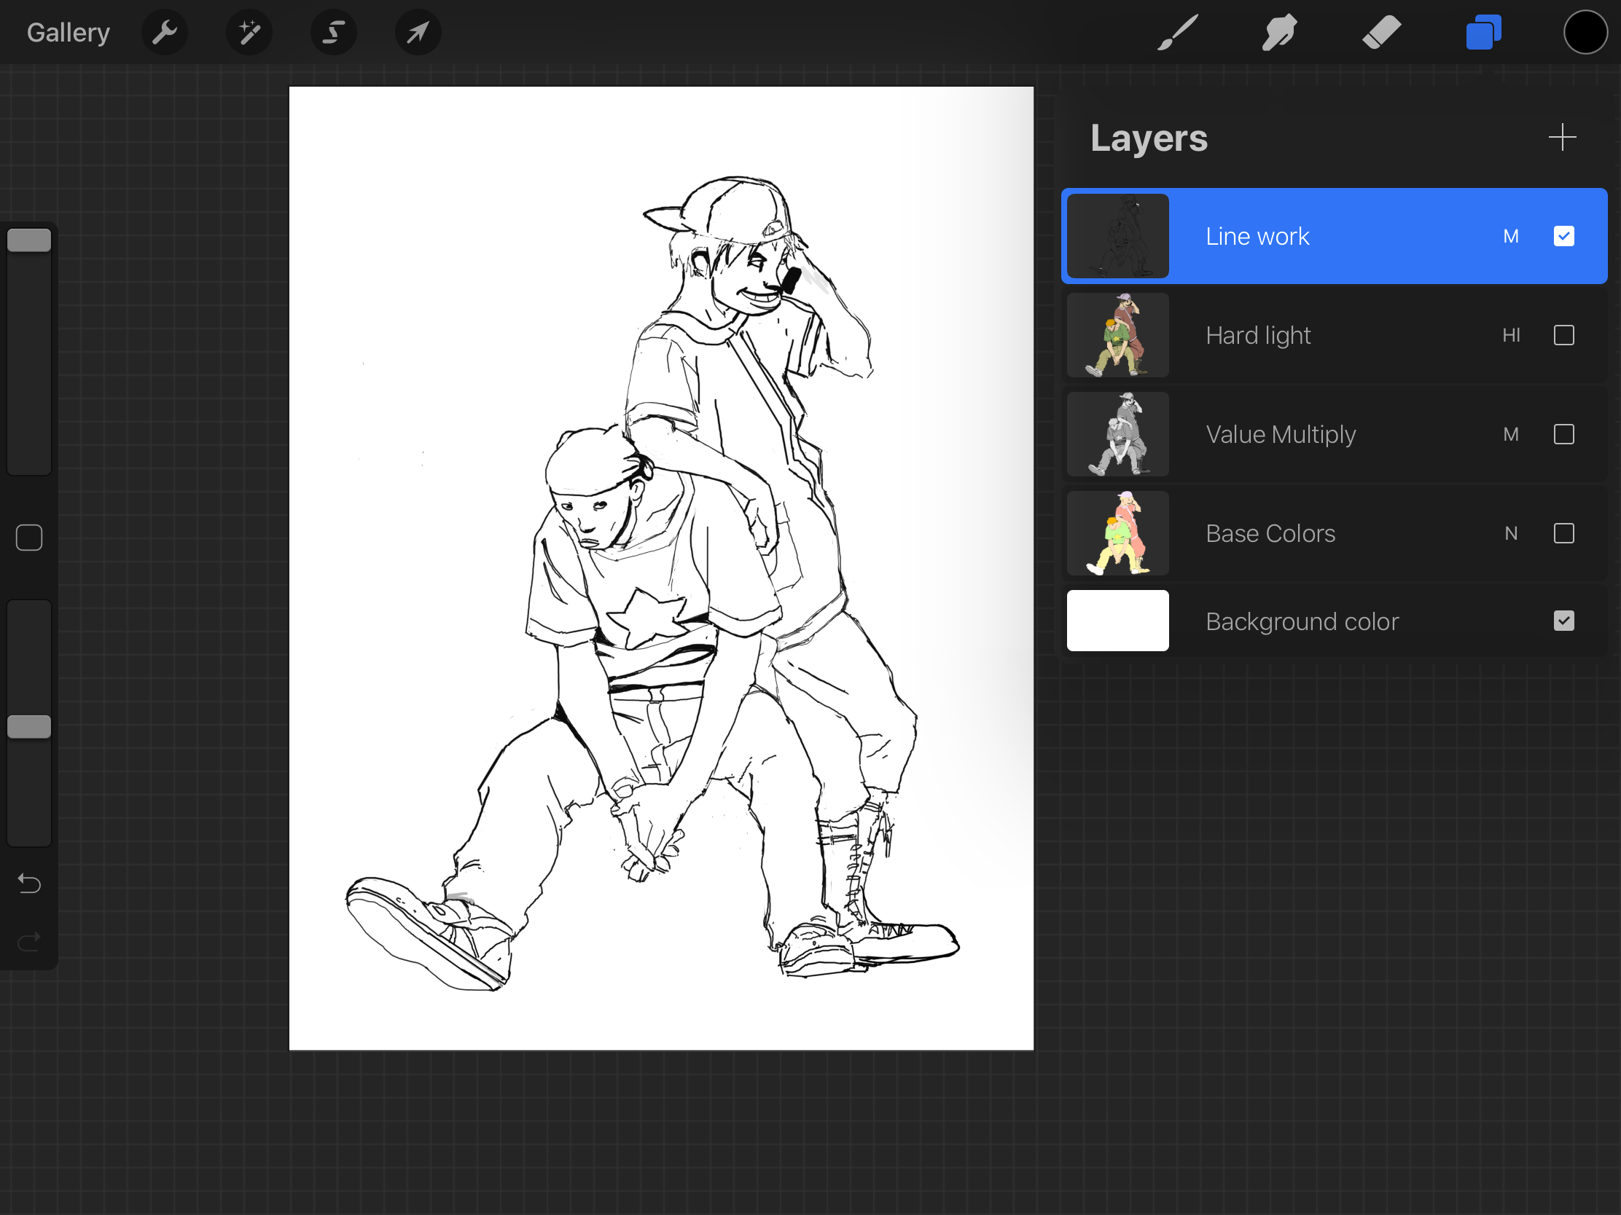Open the Background color layer thumbnail
The height and width of the screenshot is (1215, 1621).
pyautogui.click(x=1117, y=621)
